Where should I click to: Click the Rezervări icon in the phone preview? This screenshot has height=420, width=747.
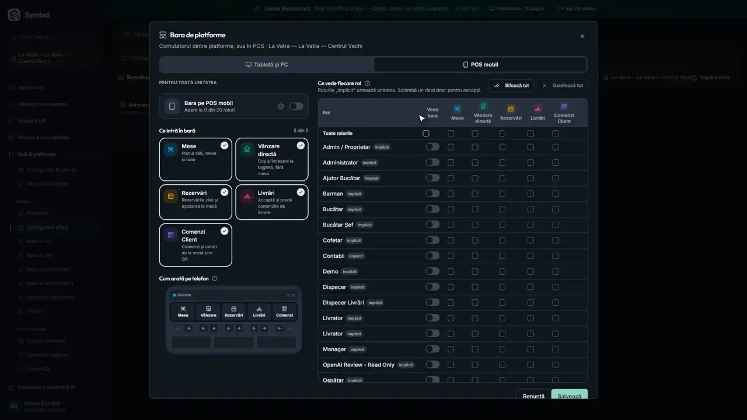[233, 309]
